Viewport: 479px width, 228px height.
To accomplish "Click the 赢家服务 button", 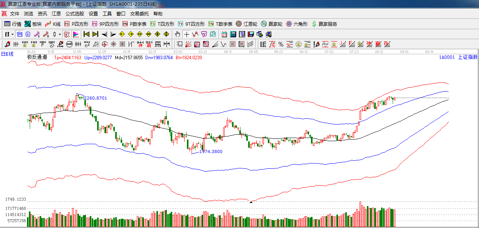I will coord(324,24).
